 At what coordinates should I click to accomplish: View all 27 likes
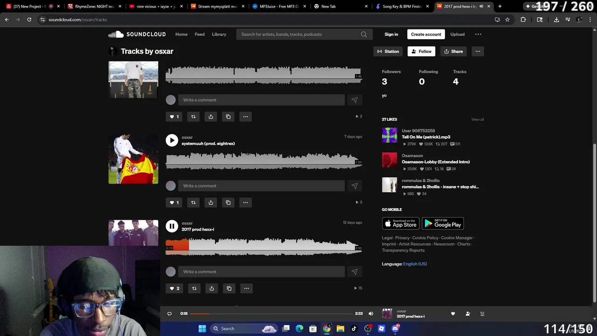click(477, 119)
